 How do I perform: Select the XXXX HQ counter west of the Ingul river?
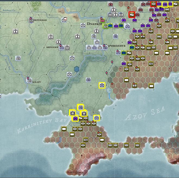coord(18,59)
